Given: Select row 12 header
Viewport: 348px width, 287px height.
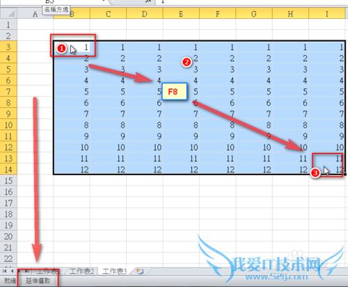Looking at the screenshot, I should 8,147.
